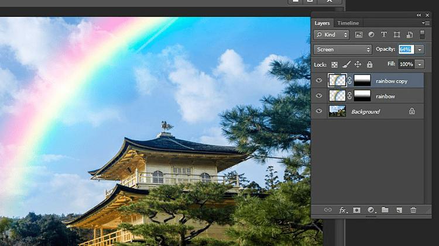
Task: Select rainbow copy layer thumbnail
Action: tap(337, 81)
